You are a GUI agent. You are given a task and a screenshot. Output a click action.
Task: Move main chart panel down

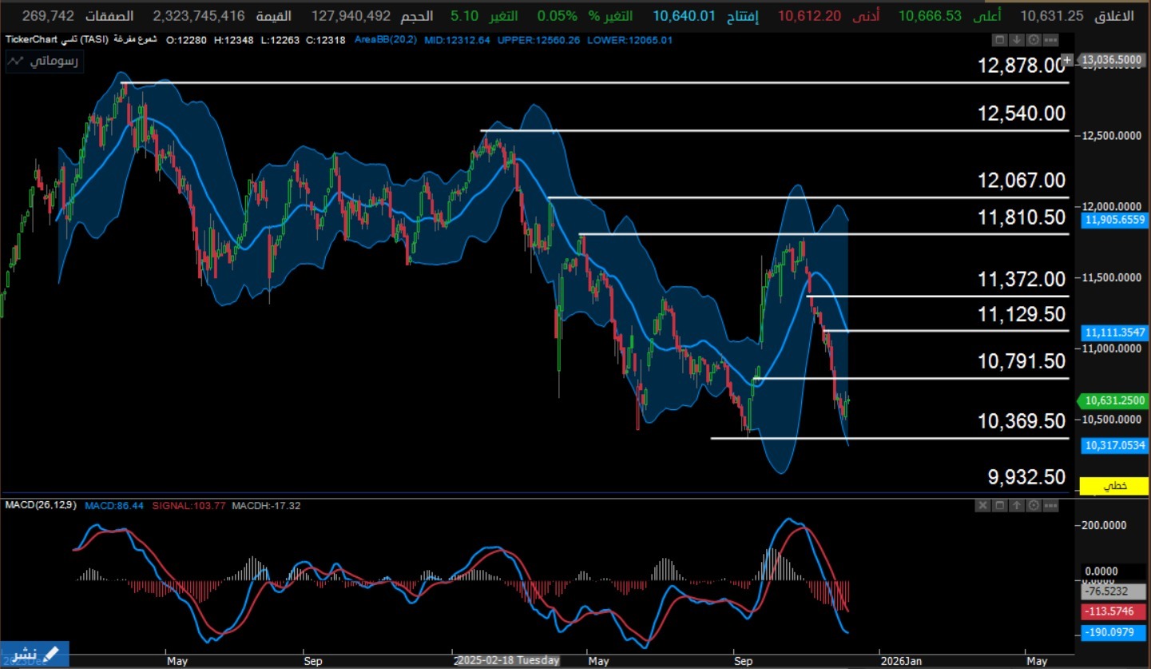[1016, 39]
